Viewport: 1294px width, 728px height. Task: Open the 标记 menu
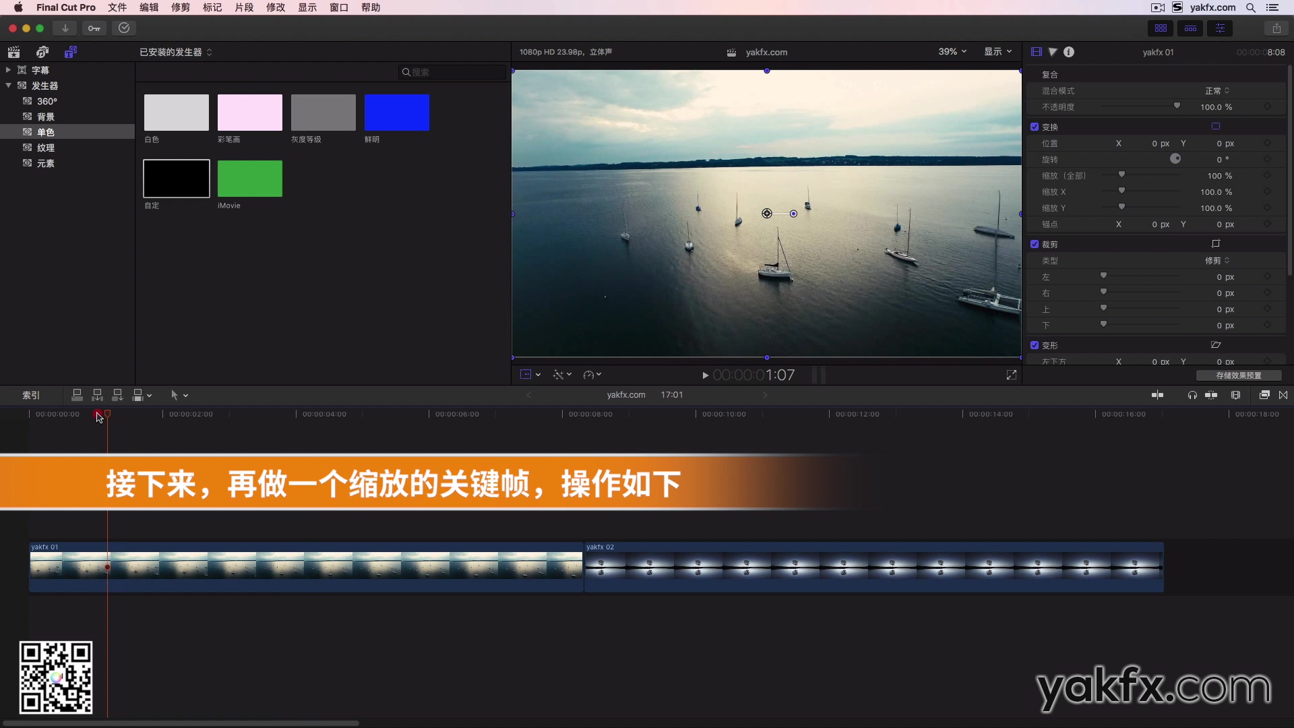(212, 7)
